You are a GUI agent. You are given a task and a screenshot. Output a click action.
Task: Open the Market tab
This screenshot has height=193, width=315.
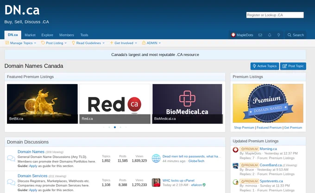[30, 35]
